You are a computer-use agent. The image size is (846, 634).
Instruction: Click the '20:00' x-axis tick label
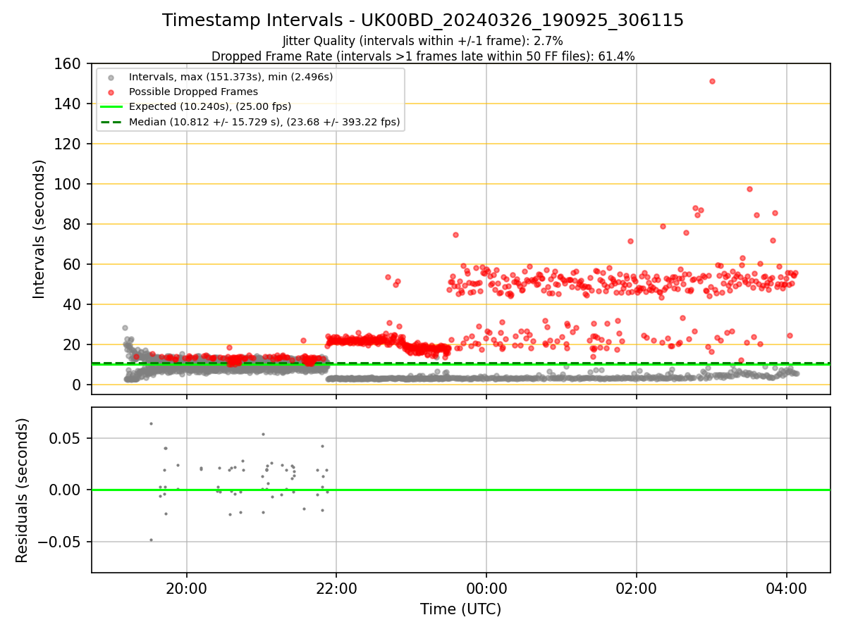187,588
